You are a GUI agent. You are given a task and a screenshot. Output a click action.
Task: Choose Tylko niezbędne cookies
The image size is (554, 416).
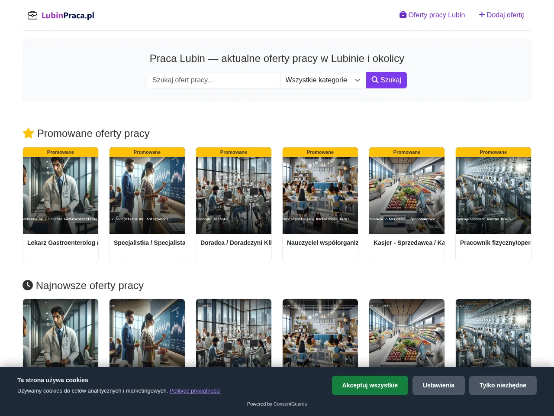pos(503,385)
